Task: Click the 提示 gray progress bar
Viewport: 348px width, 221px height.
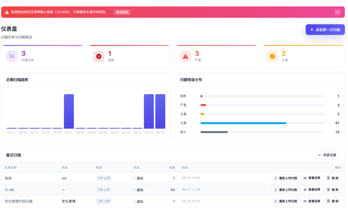Action: point(214,132)
